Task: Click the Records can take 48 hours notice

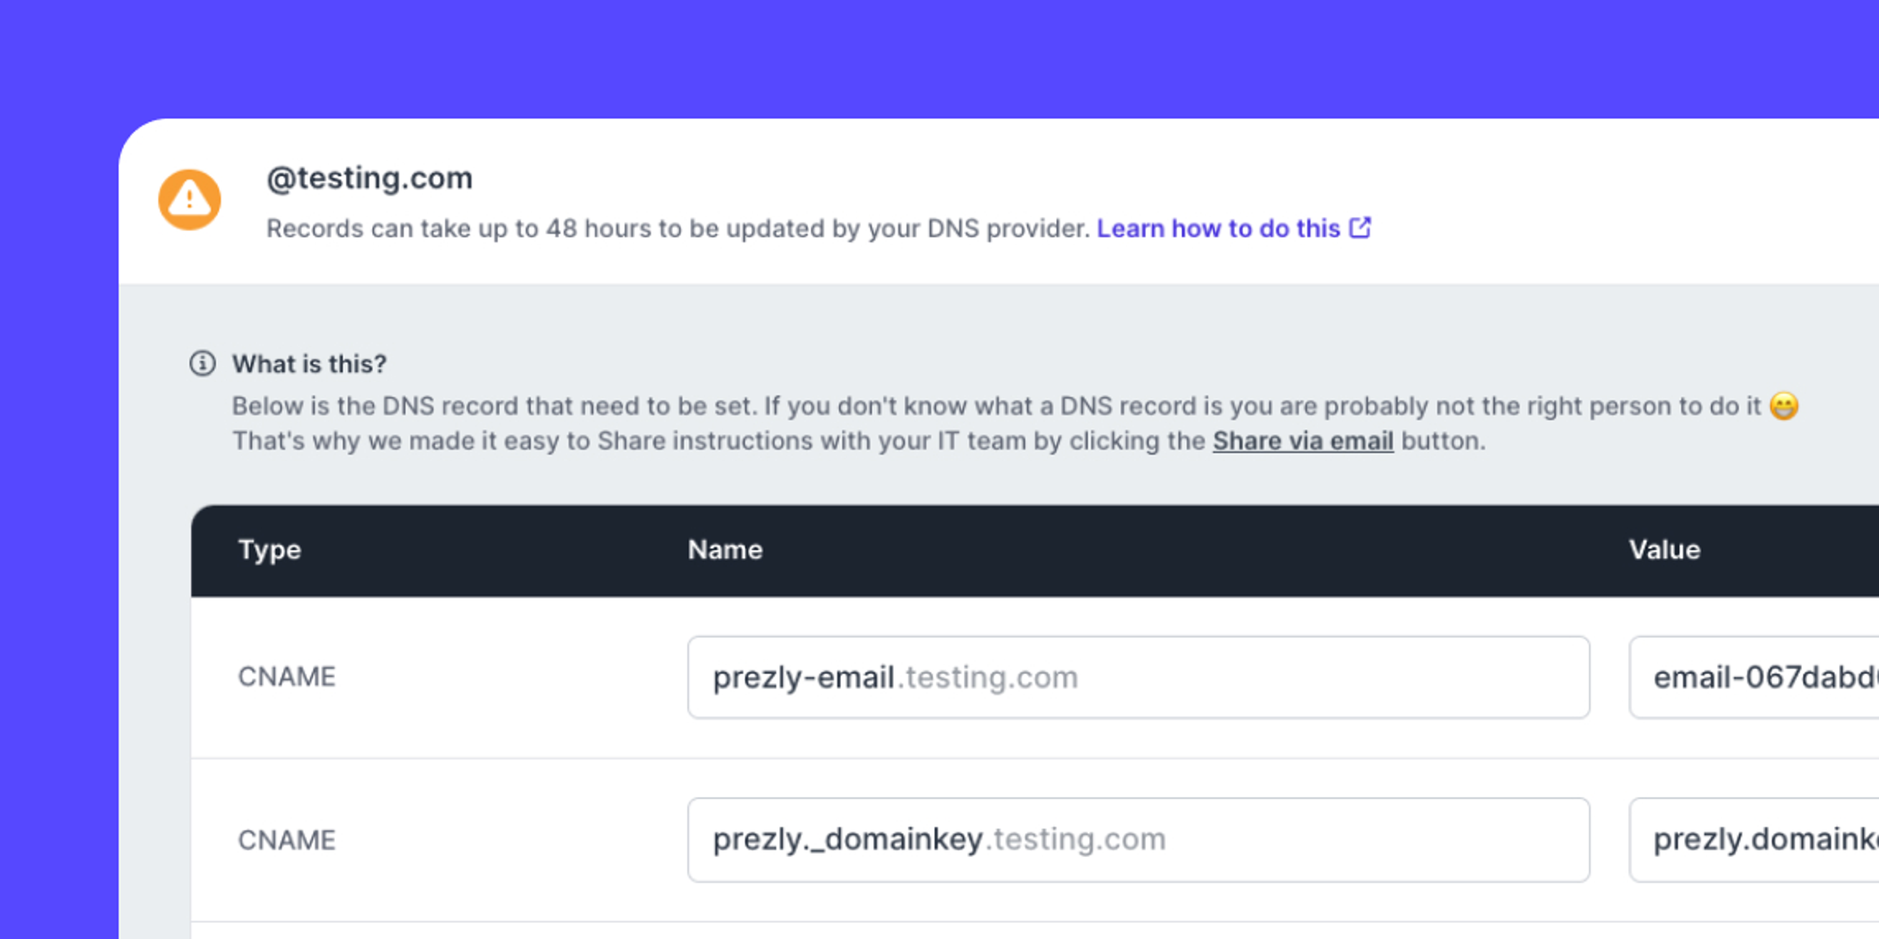Action: click(678, 228)
